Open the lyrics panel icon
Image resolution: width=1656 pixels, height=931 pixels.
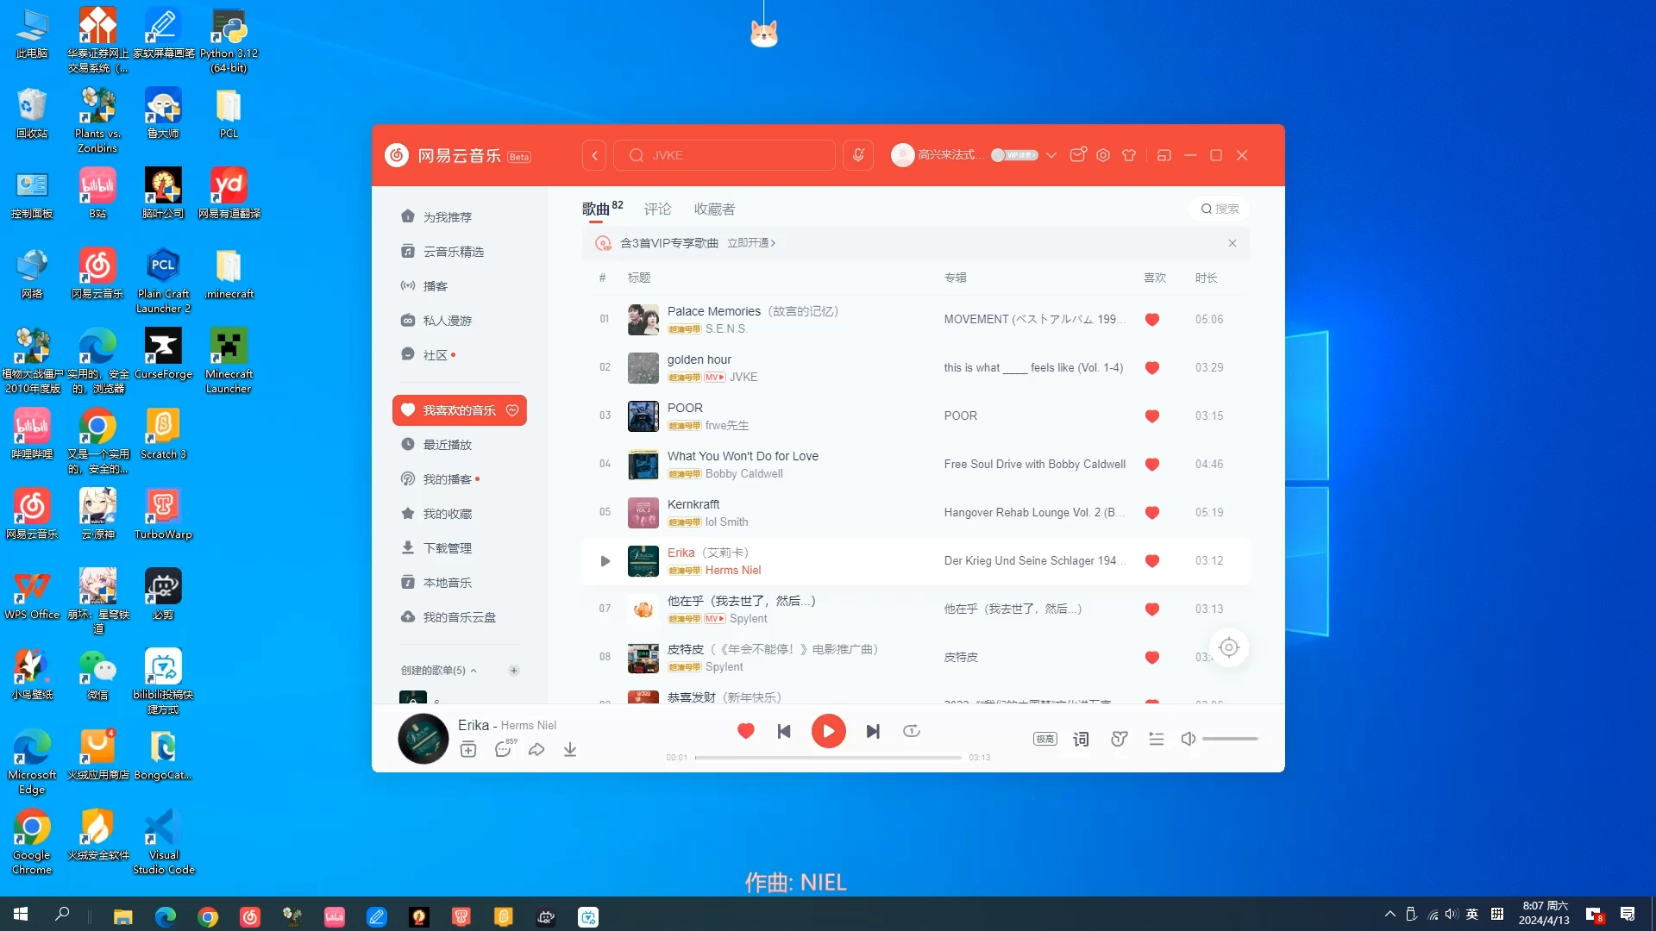pyautogui.click(x=1081, y=738)
